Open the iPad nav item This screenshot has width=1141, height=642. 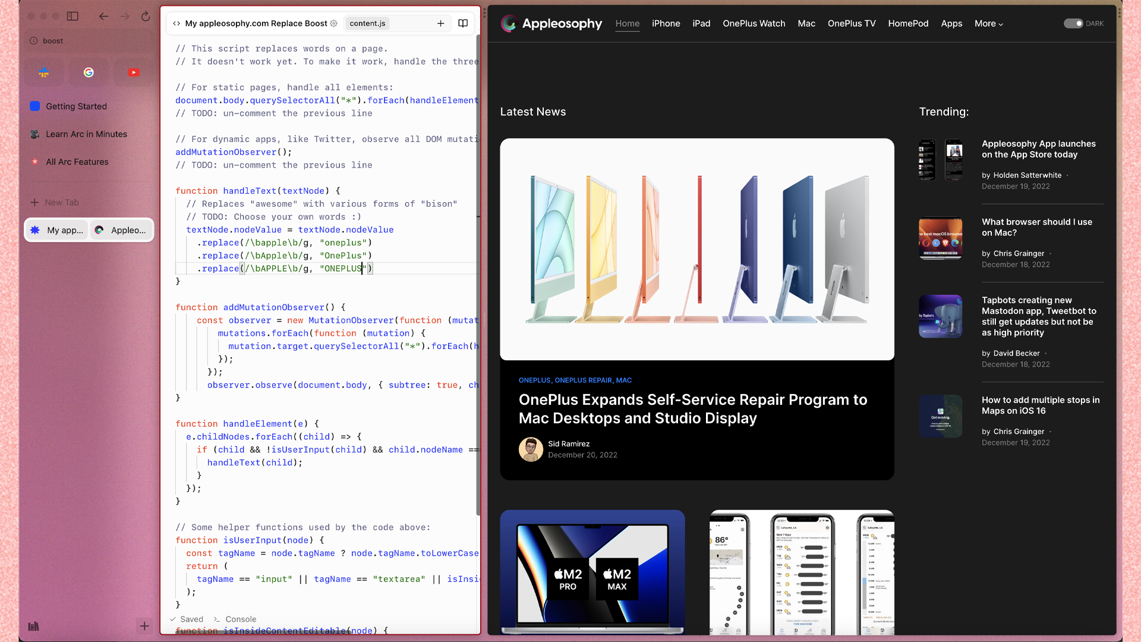pos(701,23)
